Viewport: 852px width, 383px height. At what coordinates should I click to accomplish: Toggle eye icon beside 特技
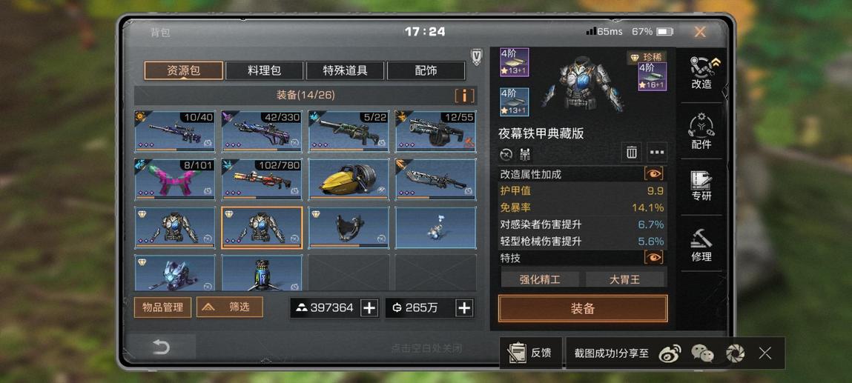click(x=654, y=257)
